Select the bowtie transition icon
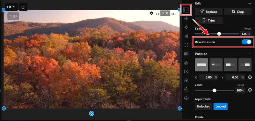Image resolution: width=255 pixels, height=121 pixels. 186,71
